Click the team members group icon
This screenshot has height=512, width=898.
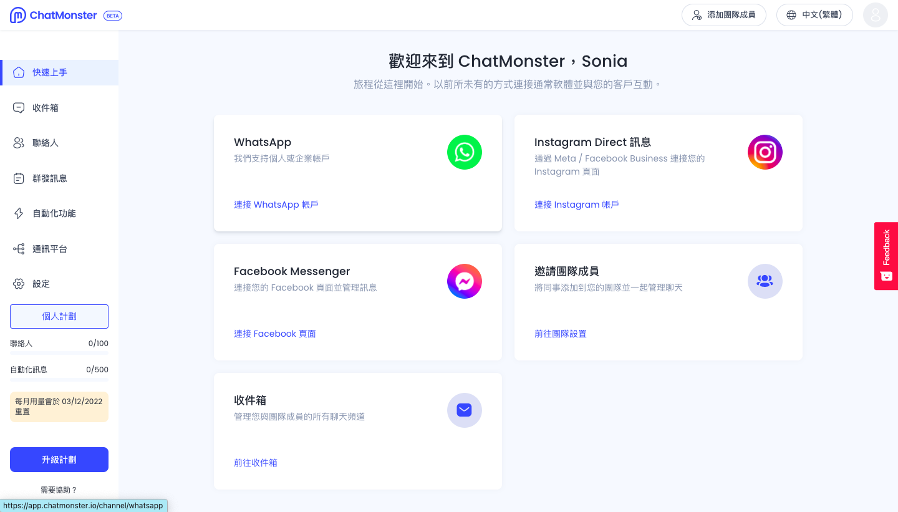coord(765,281)
